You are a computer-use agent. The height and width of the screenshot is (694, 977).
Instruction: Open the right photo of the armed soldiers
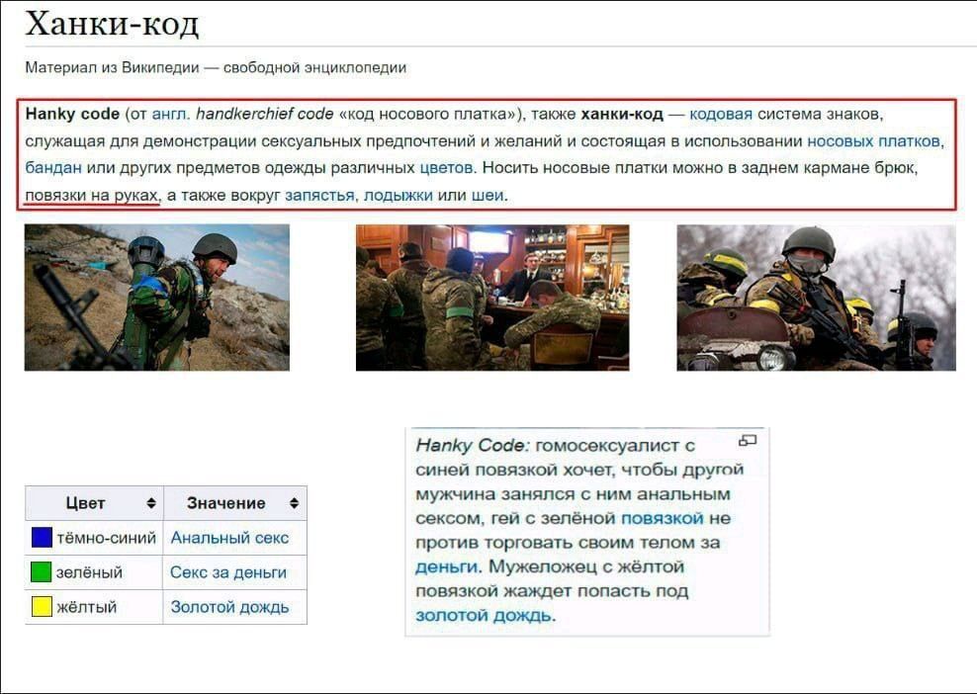[816, 297]
